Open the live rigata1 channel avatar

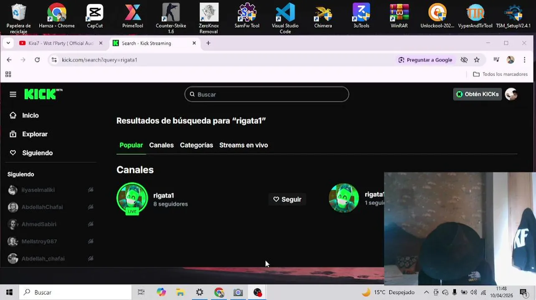coord(132,198)
